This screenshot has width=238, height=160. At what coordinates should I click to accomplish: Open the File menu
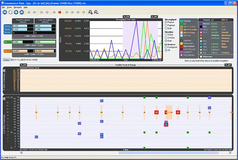pyautogui.click(x=3, y=7)
